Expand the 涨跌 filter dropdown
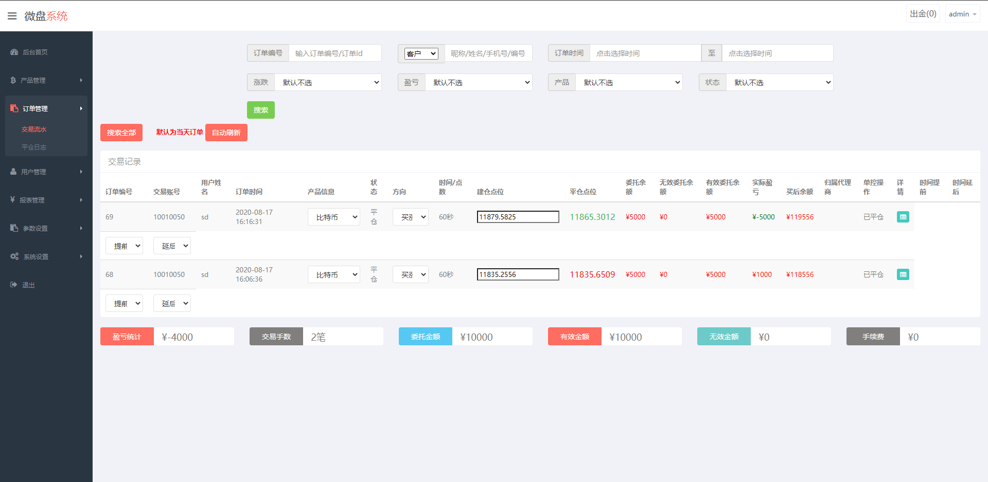 click(328, 82)
